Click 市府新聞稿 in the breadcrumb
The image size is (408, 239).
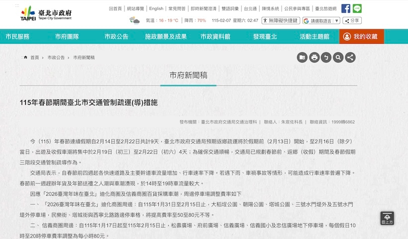[x=84, y=58]
